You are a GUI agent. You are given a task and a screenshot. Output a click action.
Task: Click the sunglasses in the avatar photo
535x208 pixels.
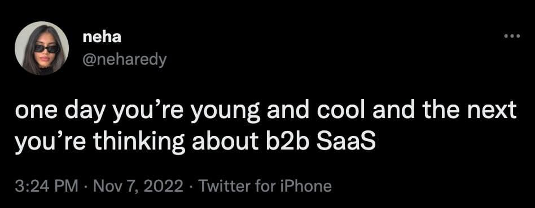point(47,48)
